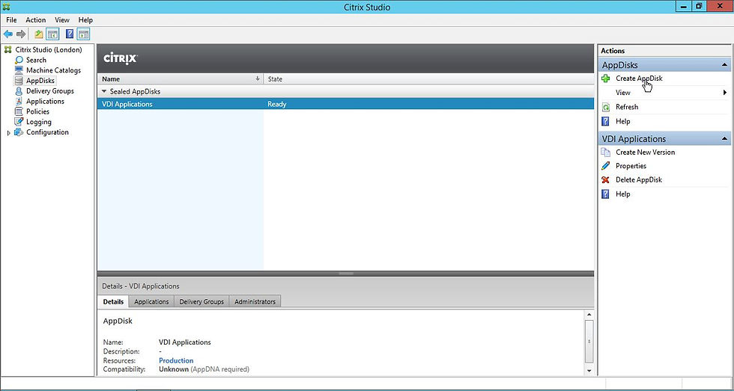The width and height of the screenshot is (734, 391).
Task: Toggle Show/Hide Action Pane toolbar icon
Action: 83,34
